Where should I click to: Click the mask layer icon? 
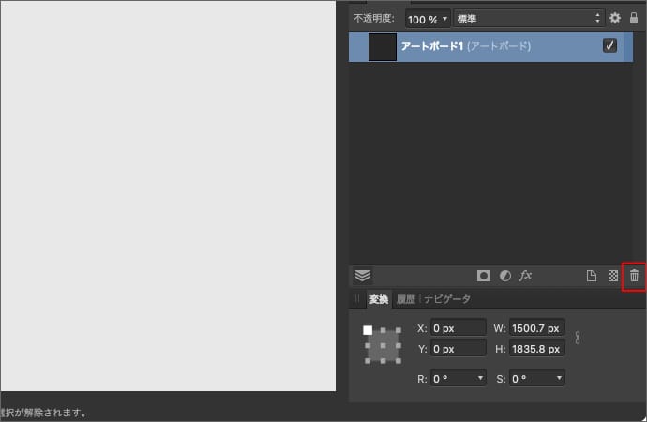(484, 276)
